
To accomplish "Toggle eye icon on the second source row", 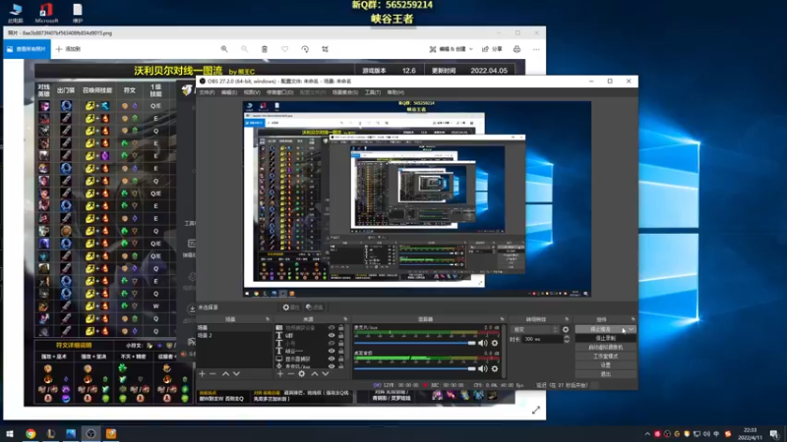I will [x=332, y=335].
